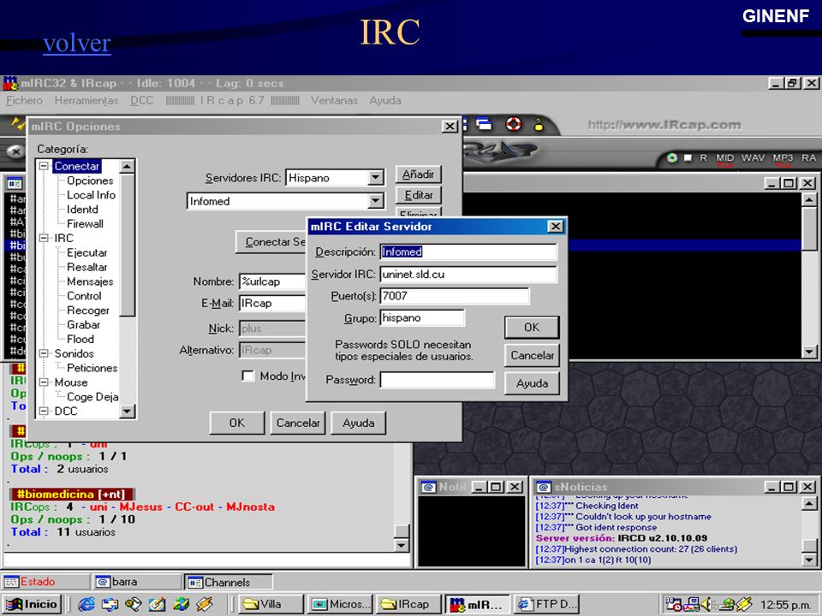
Task: Collapse the Sonidos tree node
Action: tap(44, 353)
